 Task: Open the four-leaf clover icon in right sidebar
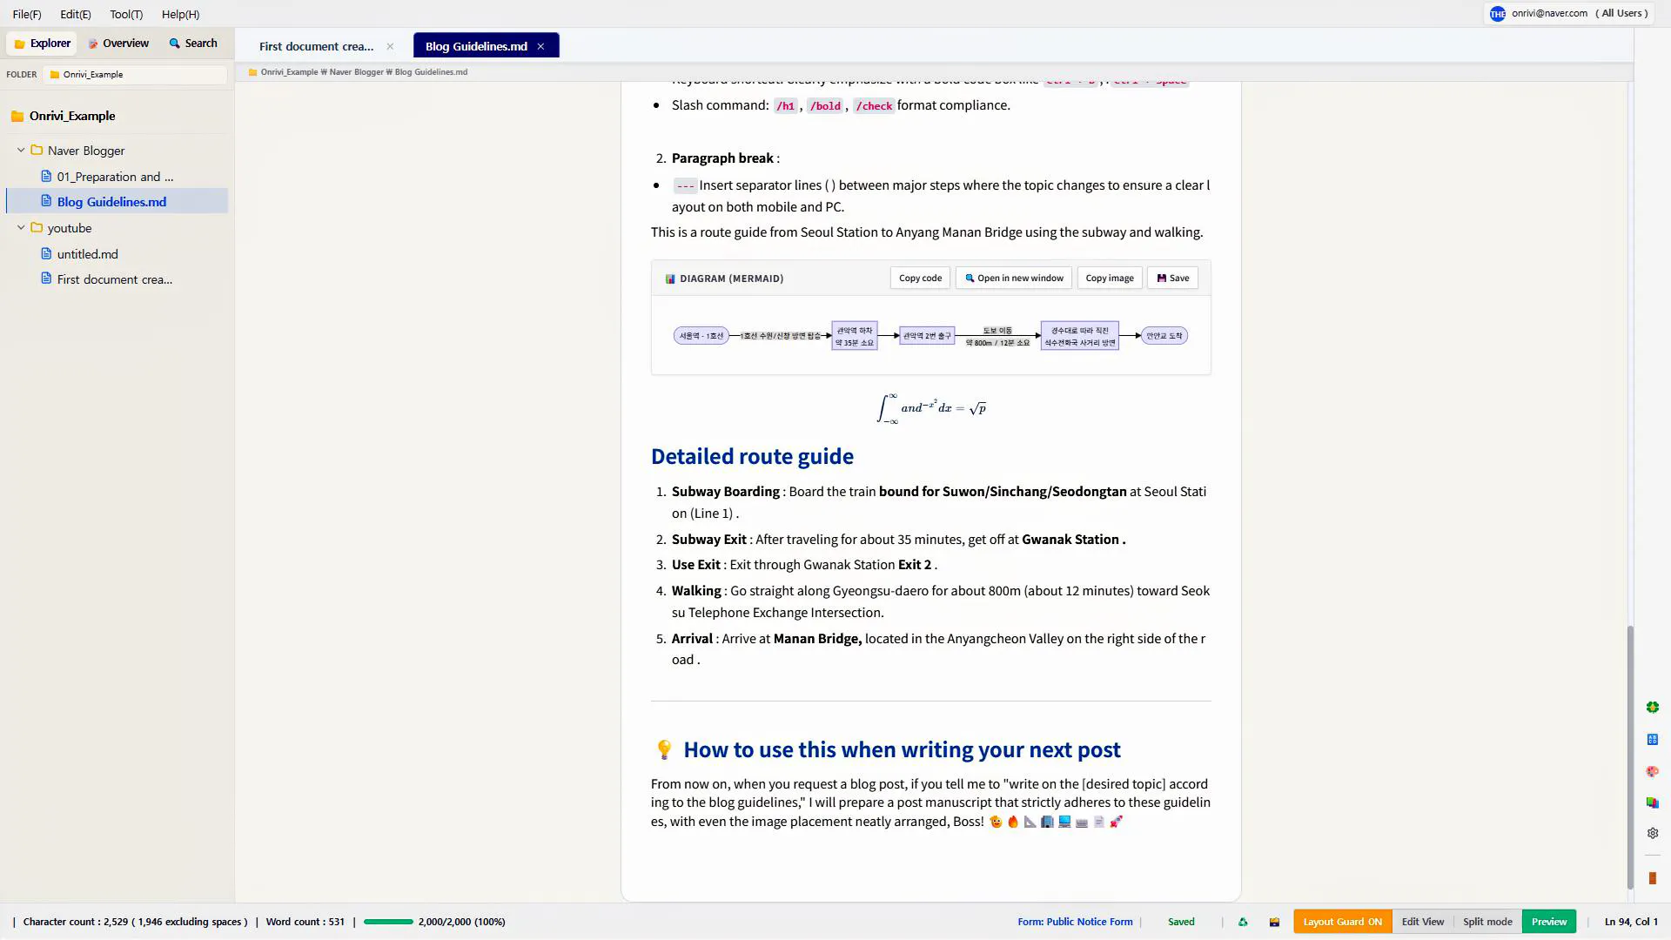click(x=1652, y=708)
